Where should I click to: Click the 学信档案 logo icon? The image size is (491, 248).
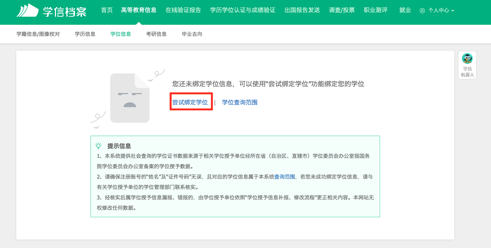(27, 10)
